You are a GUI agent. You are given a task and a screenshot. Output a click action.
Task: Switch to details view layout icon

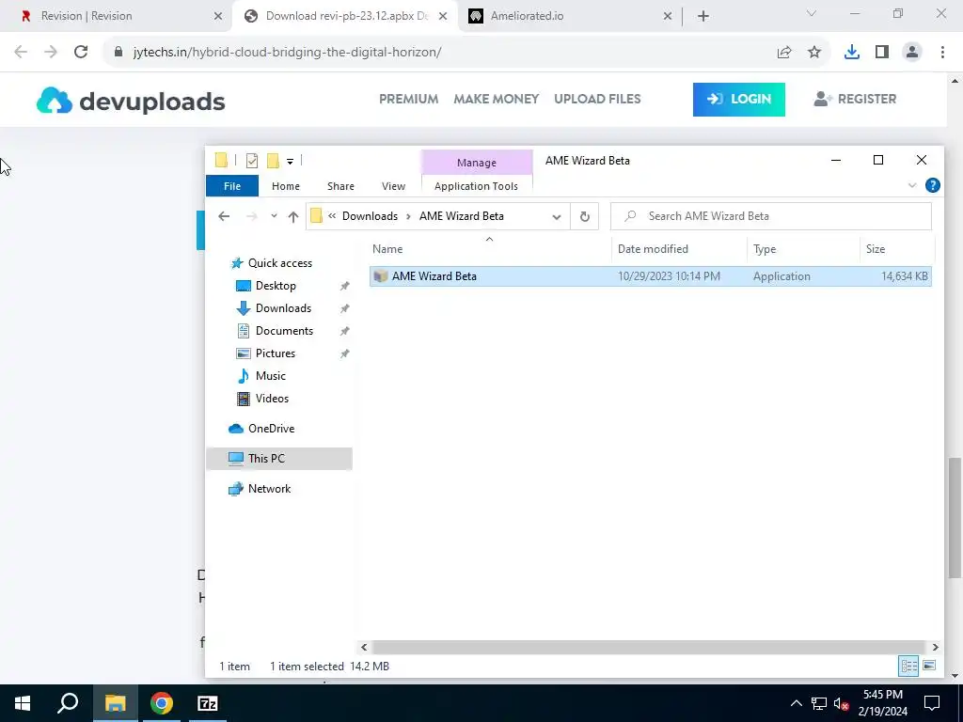909,667
